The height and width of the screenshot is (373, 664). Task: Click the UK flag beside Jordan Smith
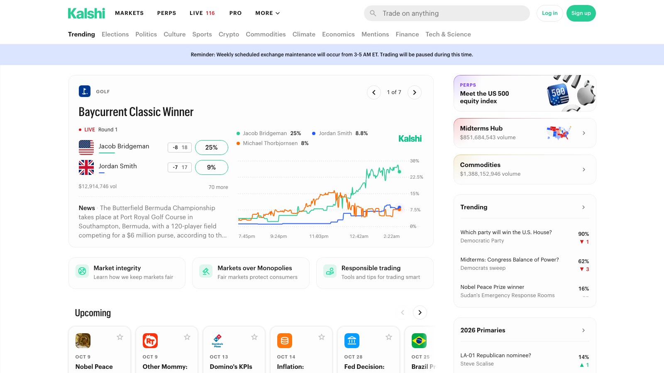coord(86,167)
